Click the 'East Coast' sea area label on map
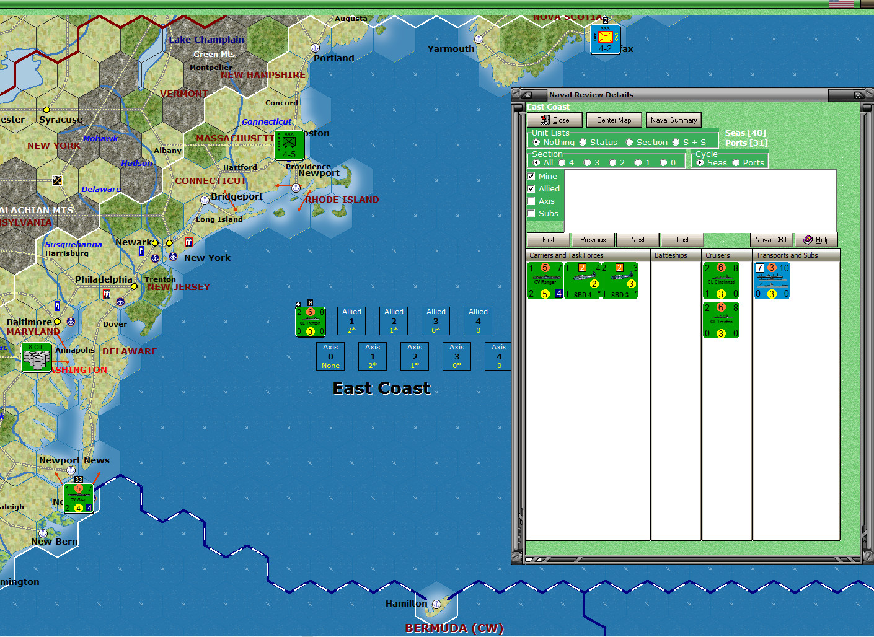Image resolution: width=874 pixels, height=637 pixels. 382,389
